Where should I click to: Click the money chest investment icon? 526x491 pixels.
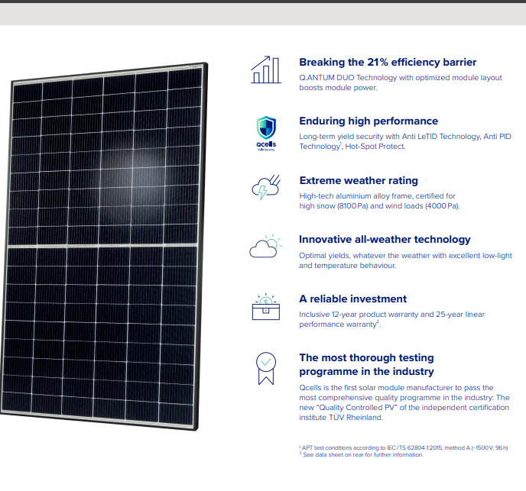click(x=266, y=307)
